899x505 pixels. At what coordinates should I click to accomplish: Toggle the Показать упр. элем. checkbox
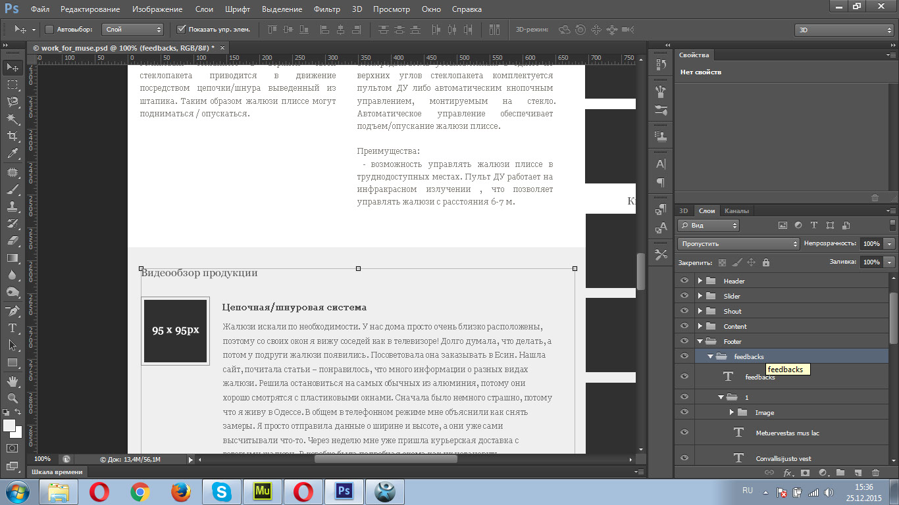(x=182, y=30)
